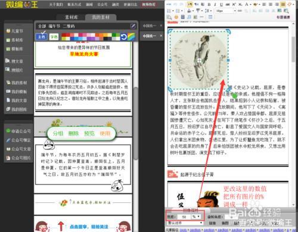Open the % width unit dropdown
Viewport: 298px width, 232px height.
(196, 217)
